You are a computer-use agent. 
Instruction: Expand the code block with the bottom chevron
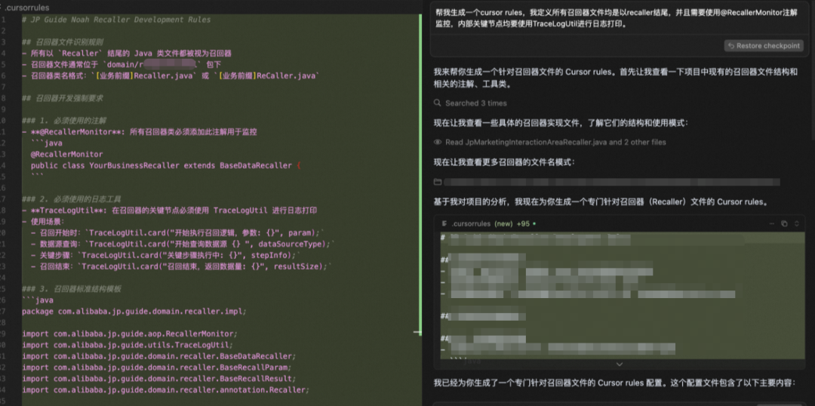point(619,364)
